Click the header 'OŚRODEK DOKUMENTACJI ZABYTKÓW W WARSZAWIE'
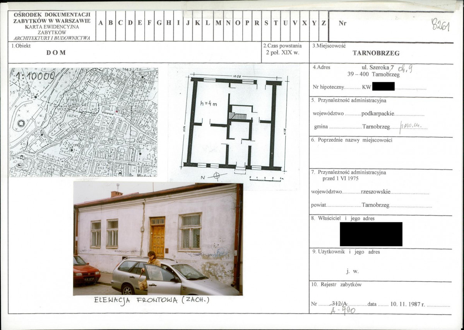 pyautogui.click(x=52, y=18)
